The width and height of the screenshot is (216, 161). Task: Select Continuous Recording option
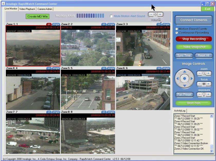click(177, 33)
